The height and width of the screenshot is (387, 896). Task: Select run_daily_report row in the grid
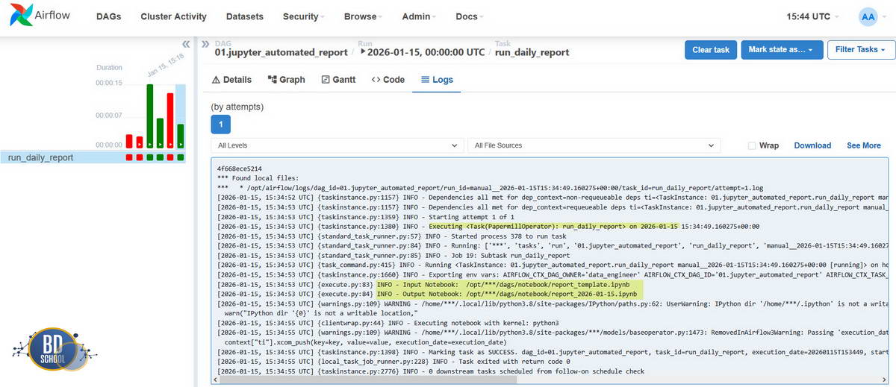click(x=93, y=157)
